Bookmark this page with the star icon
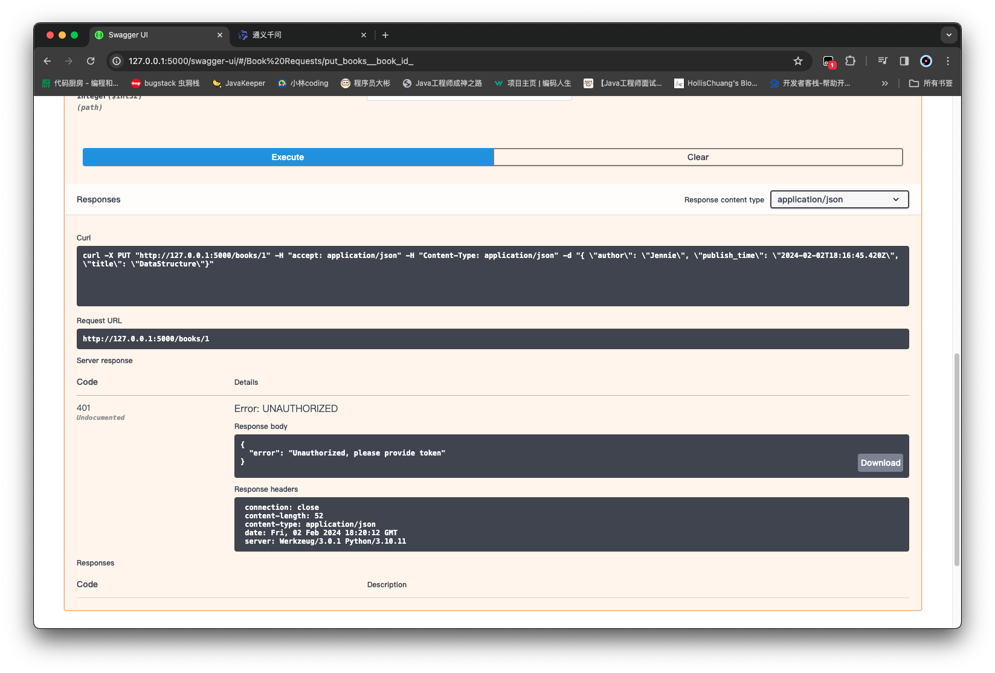This screenshot has width=995, height=673. pyautogui.click(x=798, y=61)
